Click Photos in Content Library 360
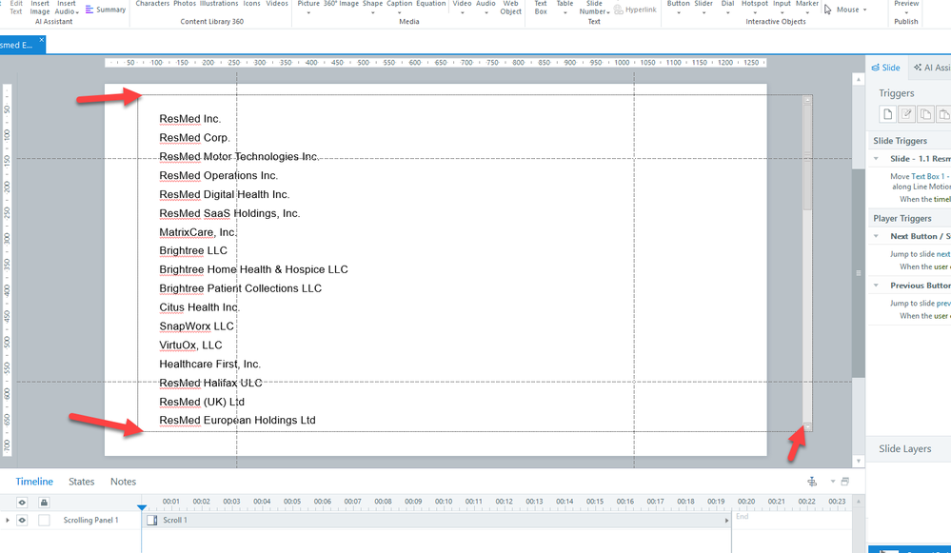 point(185,4)
